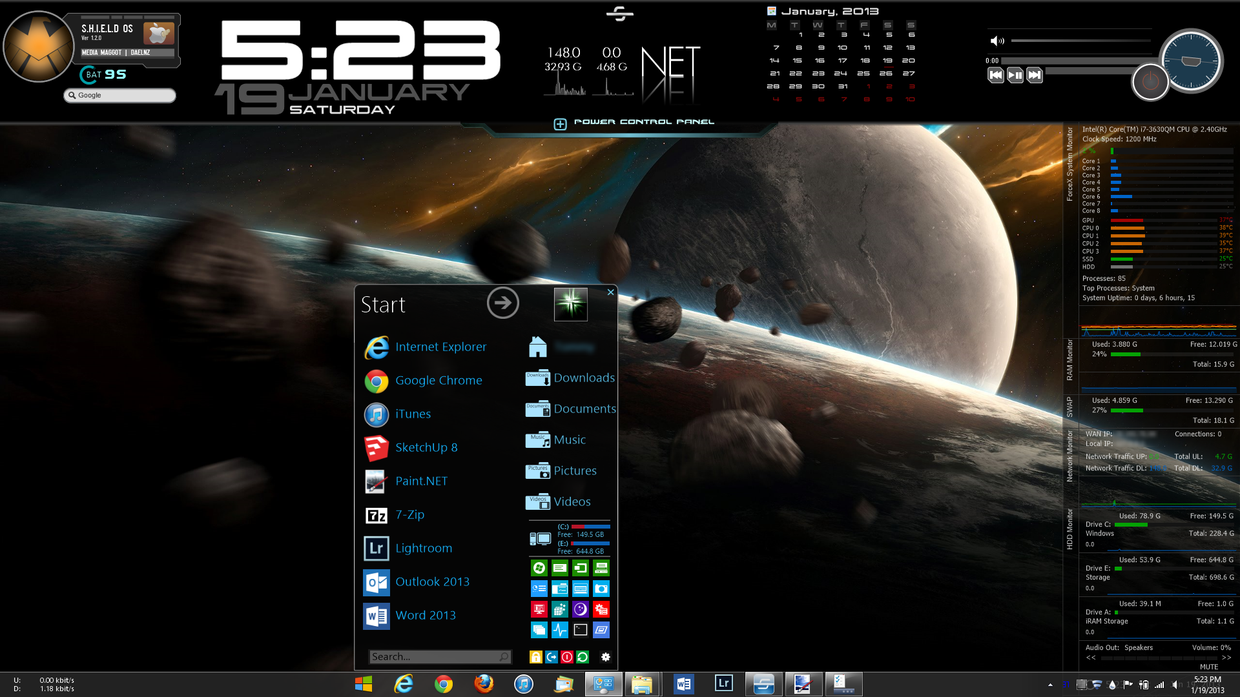The height and width of the screenshot is (697, 1240).
Task: Click audio output previous arrows <<
Action: click(1090, 658)
